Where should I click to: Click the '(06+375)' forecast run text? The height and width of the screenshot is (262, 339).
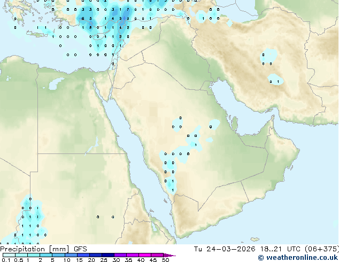[x=322, y=249]
